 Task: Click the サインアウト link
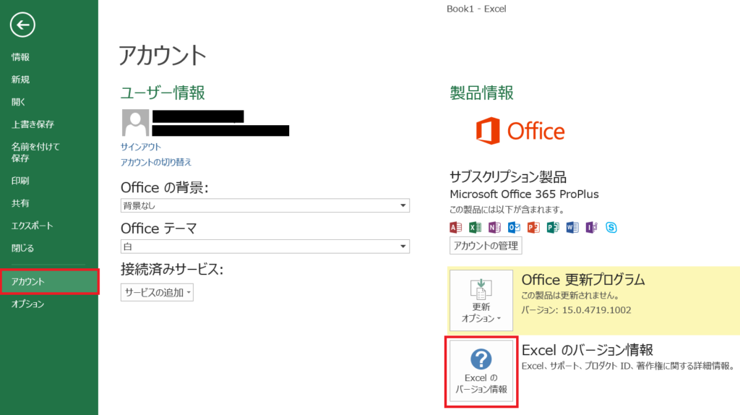point(141,147)
